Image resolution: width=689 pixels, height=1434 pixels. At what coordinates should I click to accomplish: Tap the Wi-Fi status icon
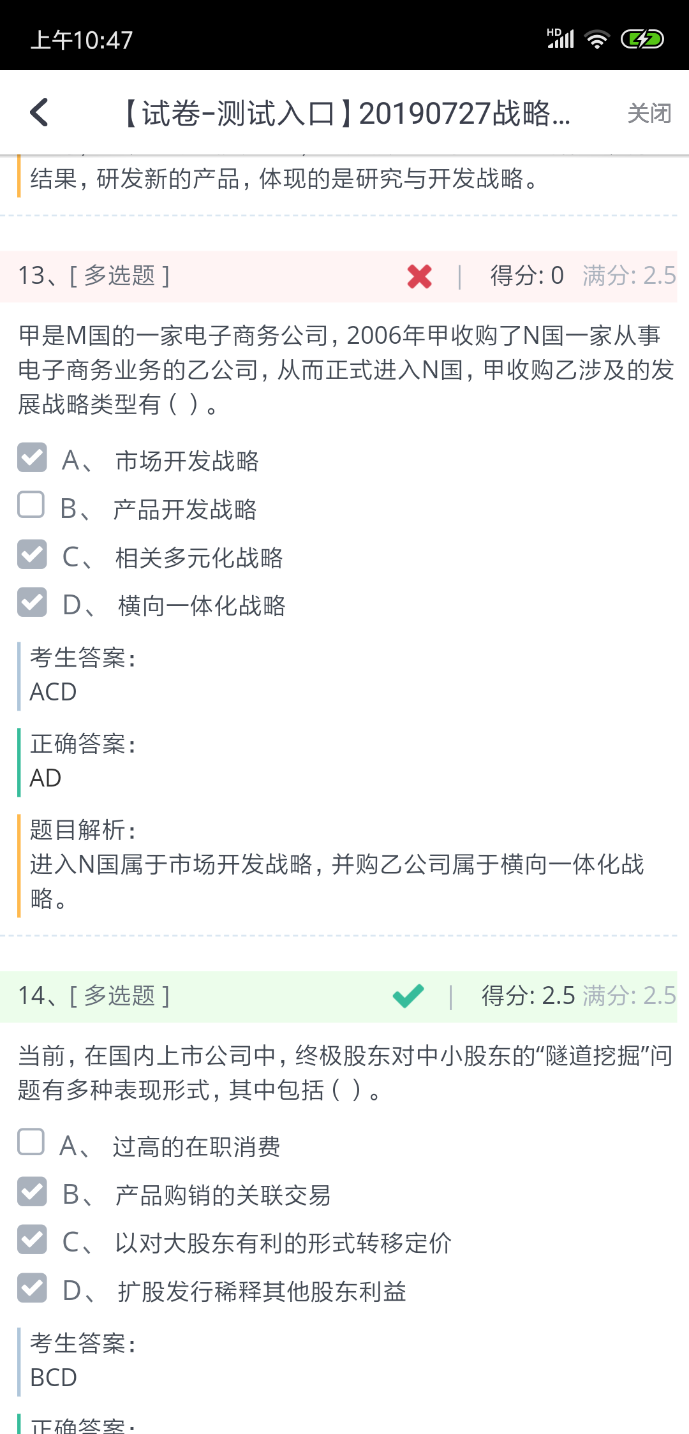(597, 40)
